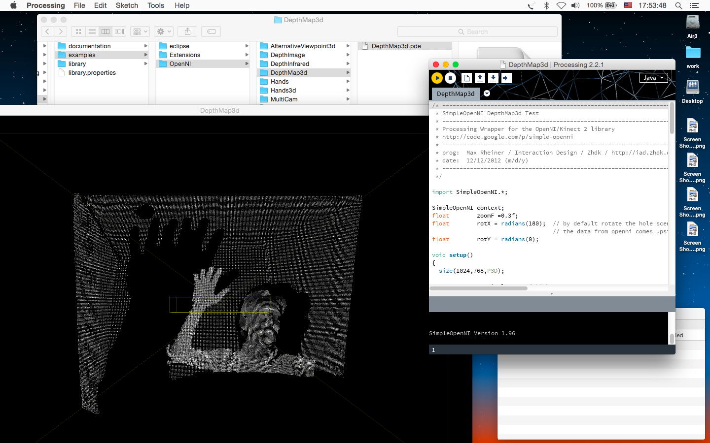Expand the documentation folder arrow
The height and width of the screenshot is (443, 710).
tap(145, 46)
